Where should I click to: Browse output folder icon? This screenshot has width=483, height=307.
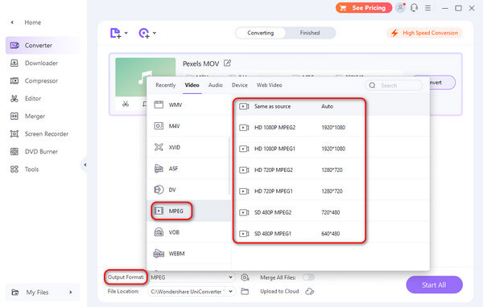click(245, 291)
